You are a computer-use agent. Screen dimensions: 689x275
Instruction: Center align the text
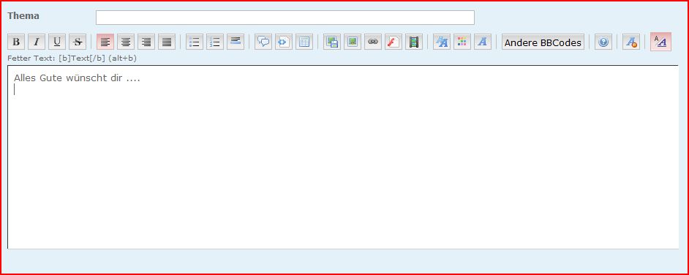point(126,42)
